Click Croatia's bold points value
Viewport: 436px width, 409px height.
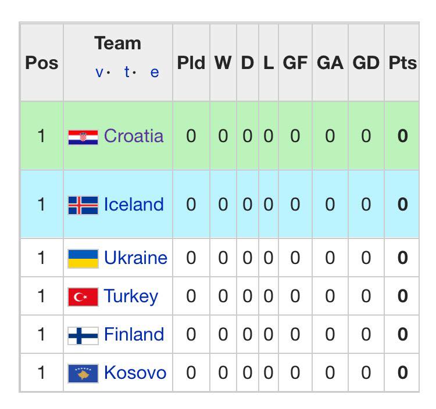tap(403, 136)
